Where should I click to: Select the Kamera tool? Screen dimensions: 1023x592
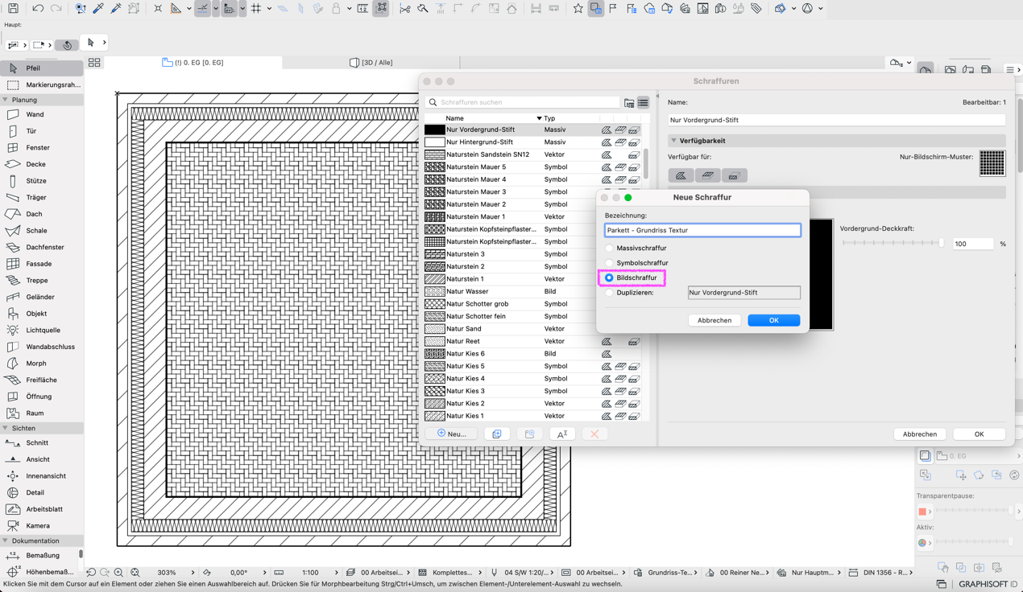(x=42, y=525)
